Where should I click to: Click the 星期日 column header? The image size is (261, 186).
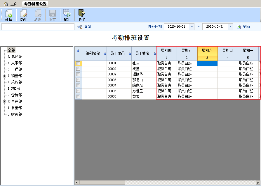click(228, 51)
